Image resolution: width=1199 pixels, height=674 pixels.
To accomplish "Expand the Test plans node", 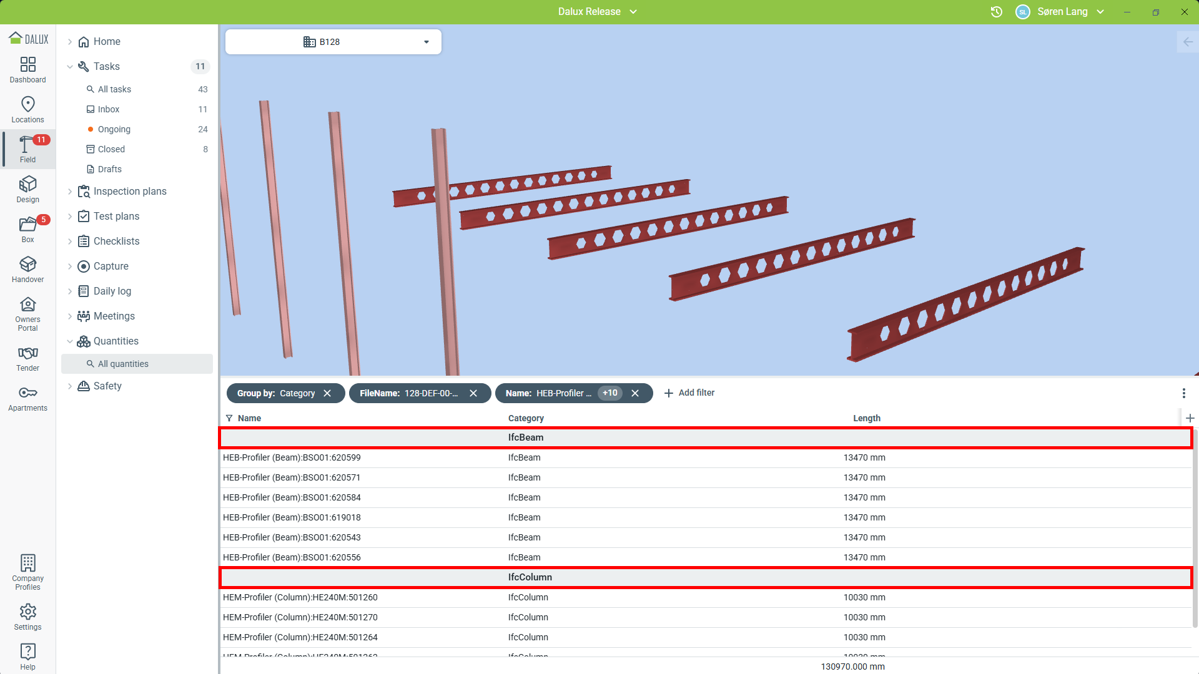I will 70,217.
